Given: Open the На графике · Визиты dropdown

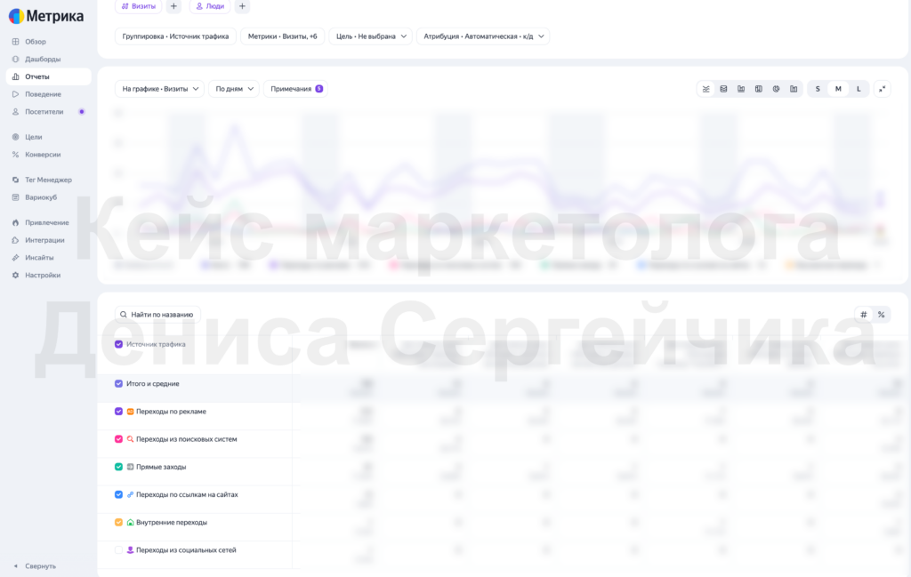Looking at the screenshot, I should tap(160, 89).
